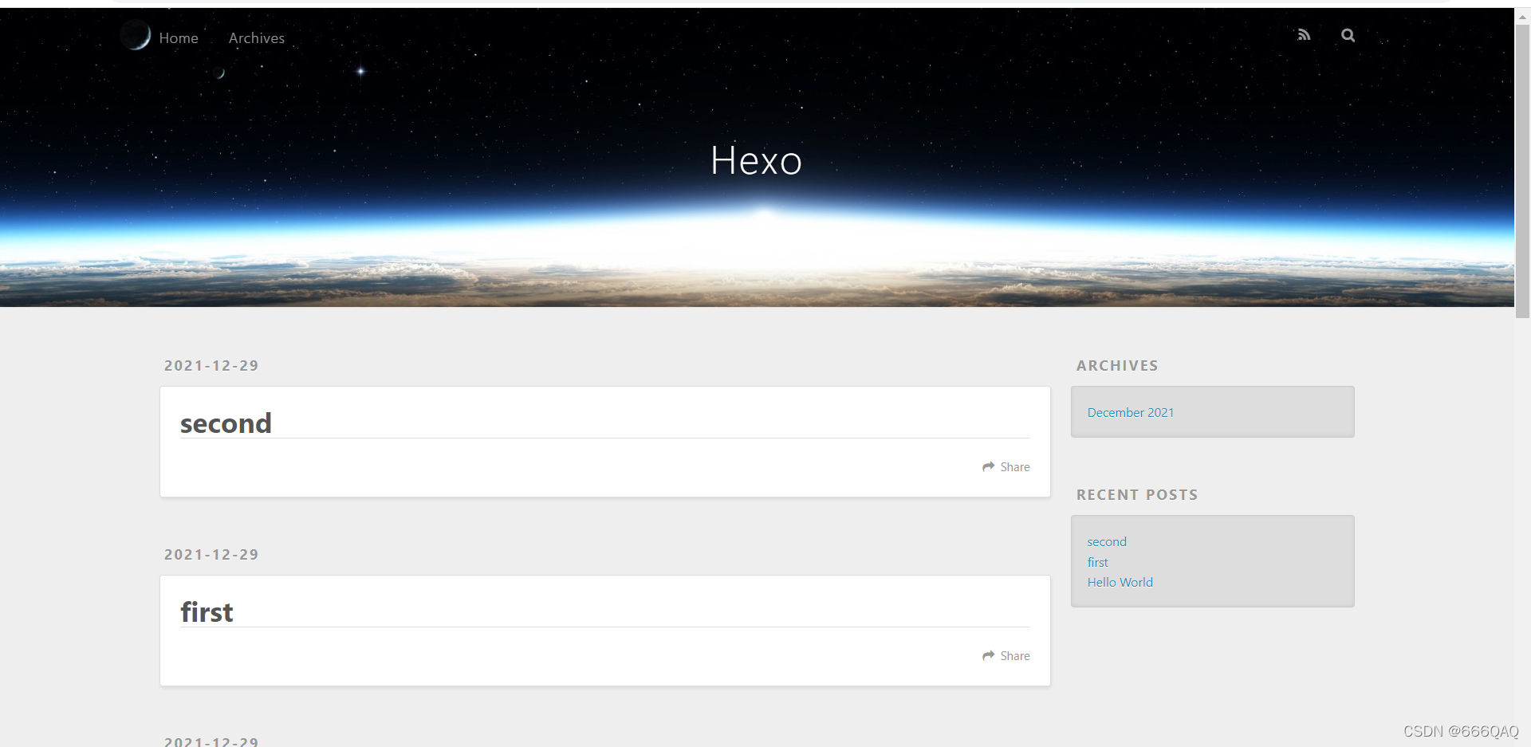1531x747 pixels.
Task: Click the Hexo site title
Action: tap(756, 160)
